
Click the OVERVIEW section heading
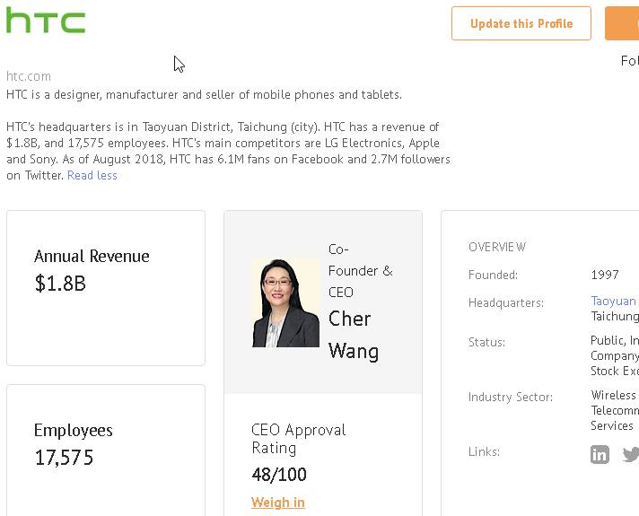[x=497, y=247]
